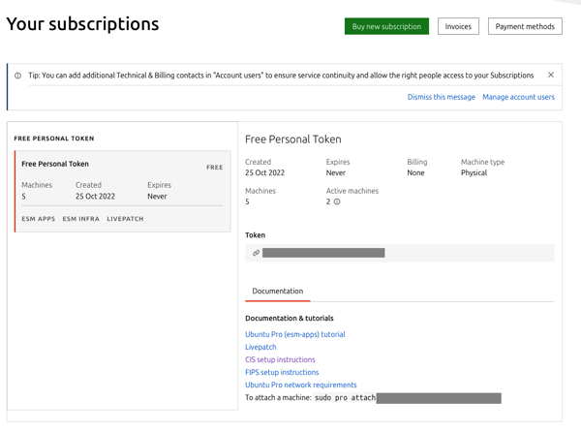Viewport: 581px width, 432px height.
Task: Click the info icon beside the tip
Action: (x=17, y=76)
